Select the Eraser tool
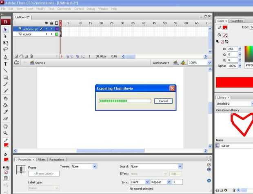The width and height of the screenshot is (253, 194). 6,119
